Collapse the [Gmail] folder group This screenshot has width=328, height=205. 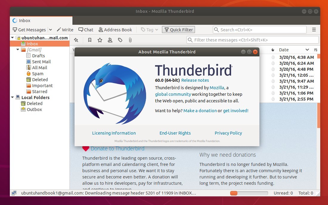pos(18,50)
